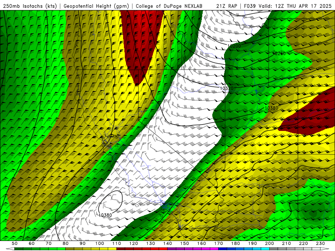The width and height of the screenshot is (335, 251).
Task: Click the 230 value on the color scale
Action: (320, 243)
